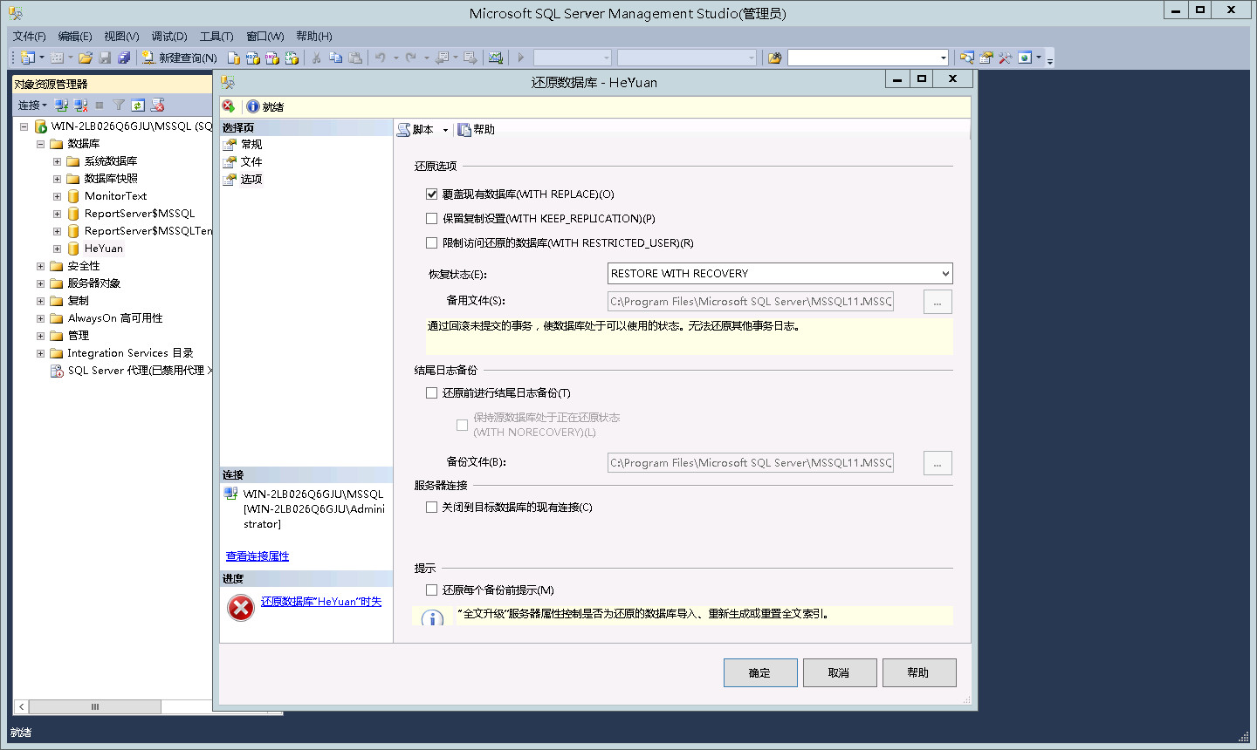Open the 工具(T) menu

pos(216,36)
